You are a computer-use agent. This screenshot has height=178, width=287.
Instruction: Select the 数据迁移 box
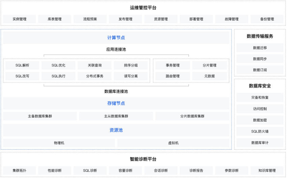[x=260, y=48]
